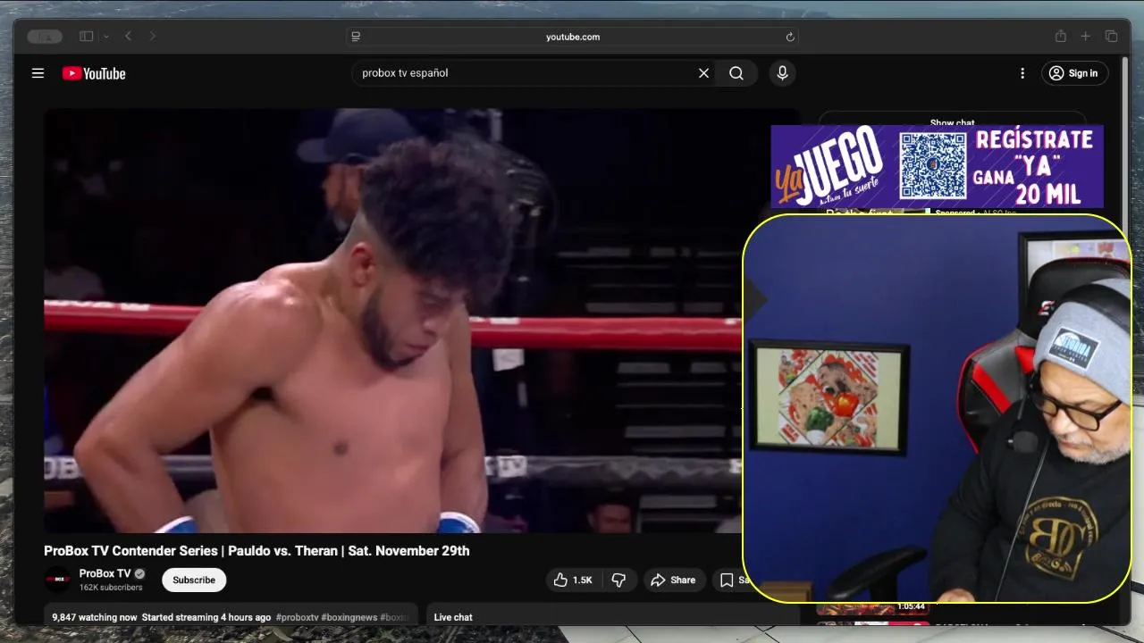Save video with the bookmark icon
Screen dimensions: 1144x643
click(727, 580)
